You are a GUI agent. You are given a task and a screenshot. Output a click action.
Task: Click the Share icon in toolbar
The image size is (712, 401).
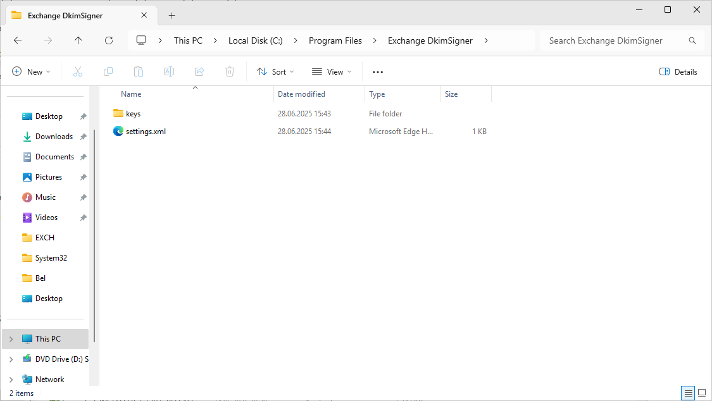(199, 71)
